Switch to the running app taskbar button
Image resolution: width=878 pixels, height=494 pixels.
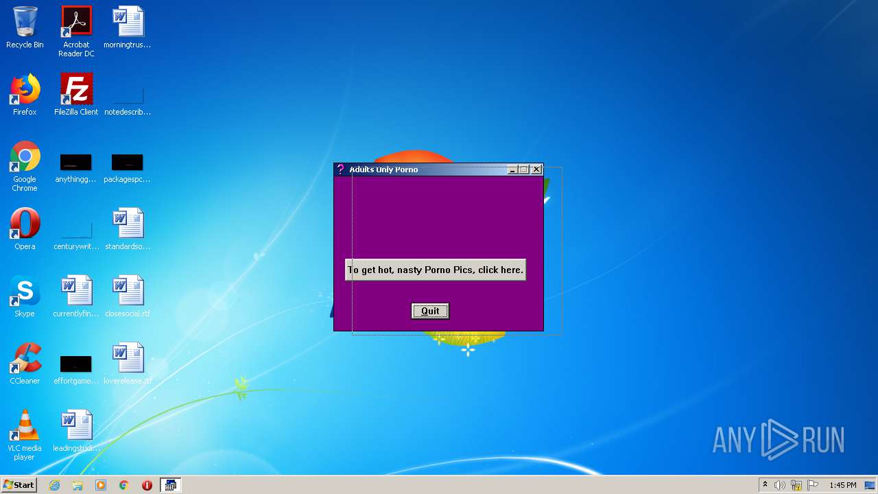pyautogui.click(x=170, y=485)
